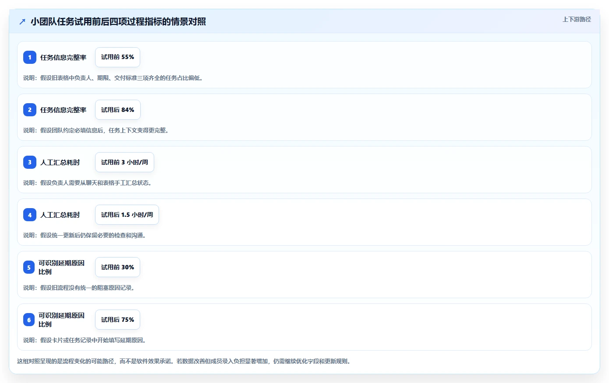
Task: Click the number 5 badge
Action: [29, 267]
